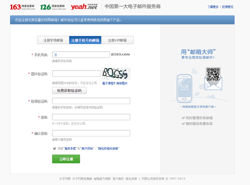Click 中国第一大电子邮件服务商 header text

point(133,7)
